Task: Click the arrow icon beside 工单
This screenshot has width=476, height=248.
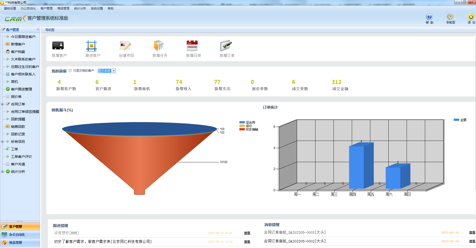Action: point(8,149)
